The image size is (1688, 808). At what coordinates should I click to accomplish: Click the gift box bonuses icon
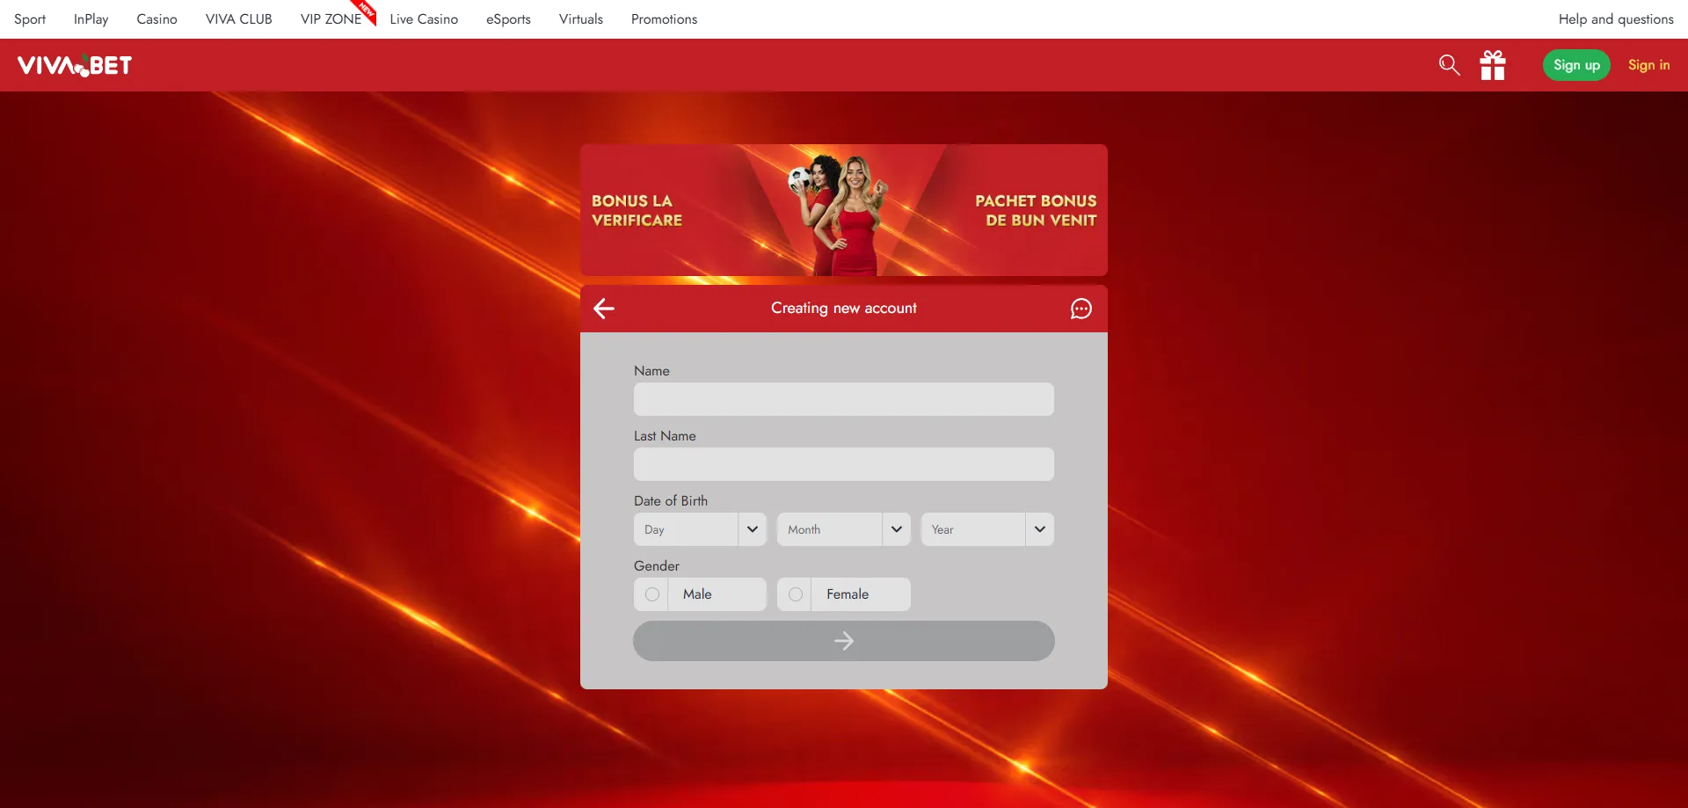[x=1493, y=65]
